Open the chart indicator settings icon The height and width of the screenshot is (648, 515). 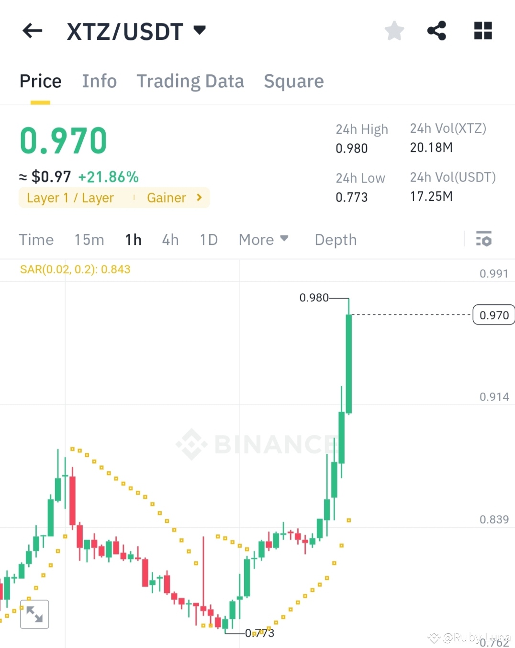[x=484, y=239]
